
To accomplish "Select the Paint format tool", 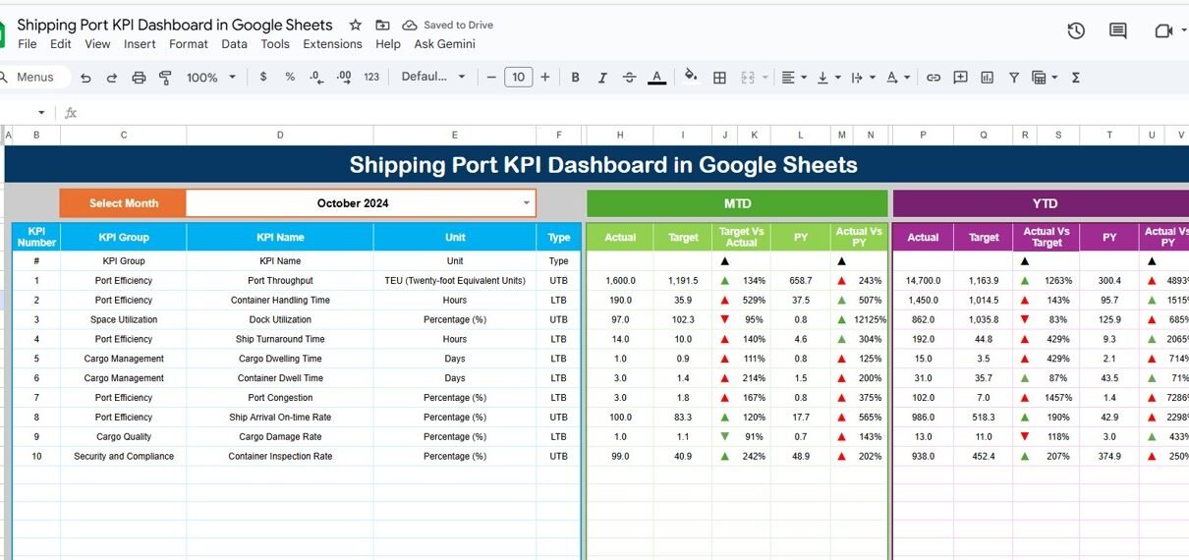I will pos(165,78).
